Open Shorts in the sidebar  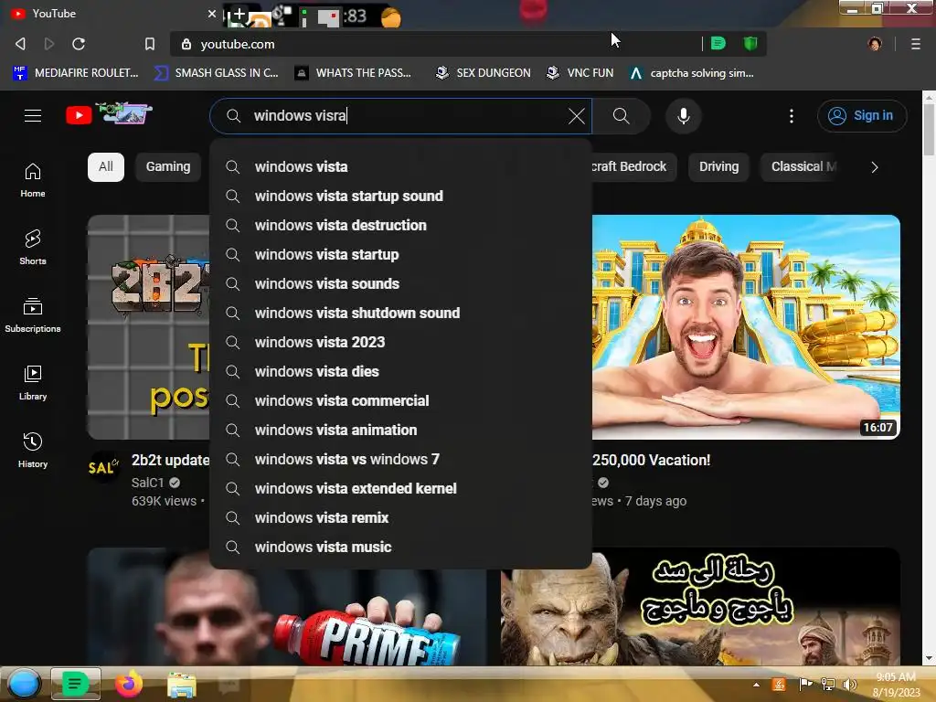coord(33,247)
